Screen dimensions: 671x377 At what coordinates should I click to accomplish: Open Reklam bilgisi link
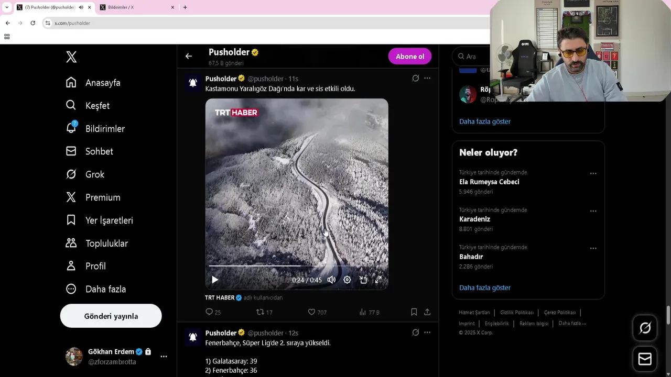click(x=534, y=324)
